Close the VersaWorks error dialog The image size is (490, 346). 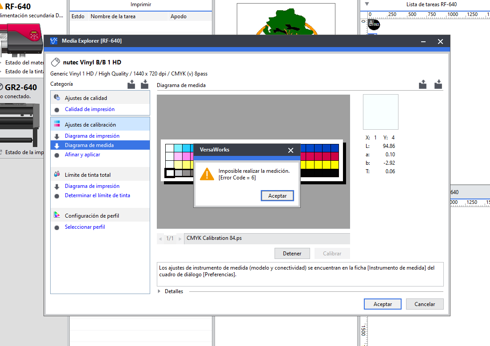[291, 150]
